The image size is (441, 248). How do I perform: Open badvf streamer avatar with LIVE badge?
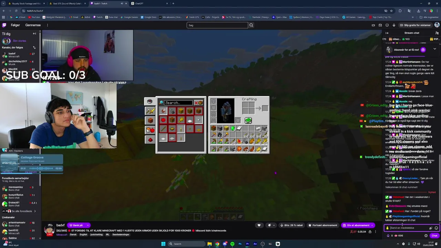50,229
